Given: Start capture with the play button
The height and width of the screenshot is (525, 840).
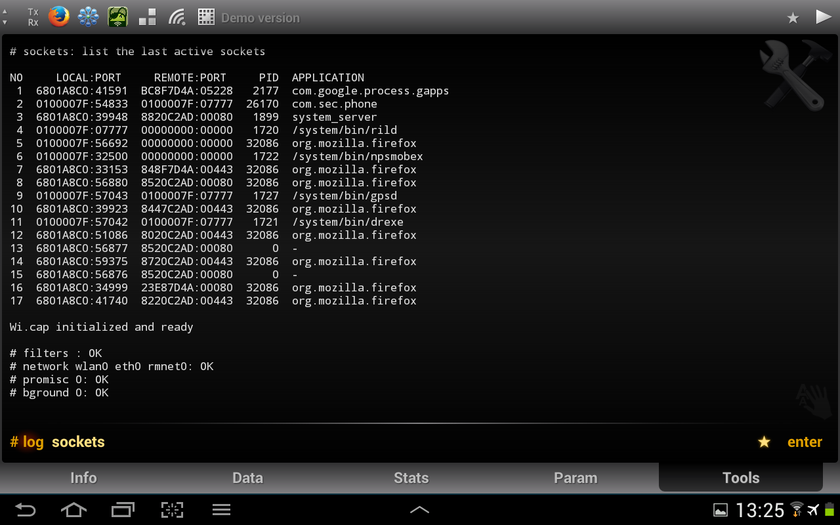Looking at the screenshot, I should [x=824, y=17].
